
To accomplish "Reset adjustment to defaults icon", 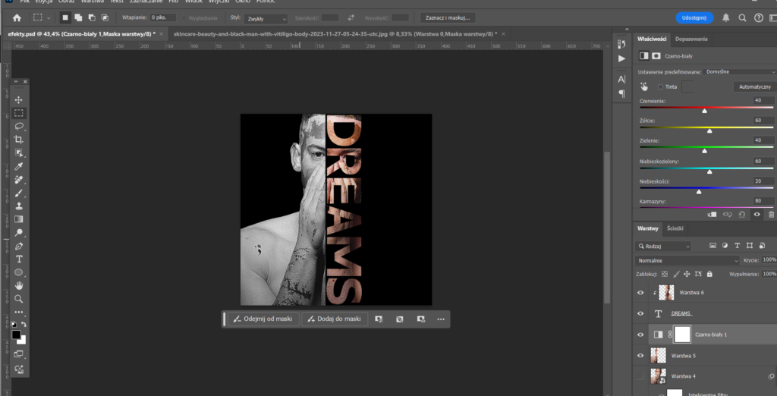I will [x=742, y=215].
